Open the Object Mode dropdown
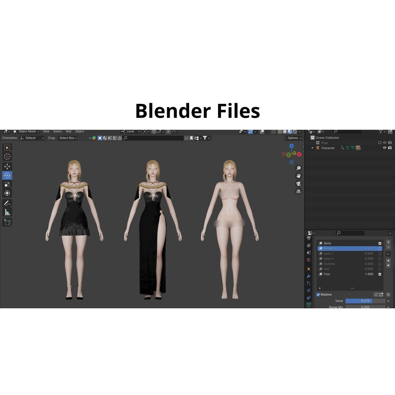Image resolution: width=395 pixels, height=395 pixels. point(26,132)
